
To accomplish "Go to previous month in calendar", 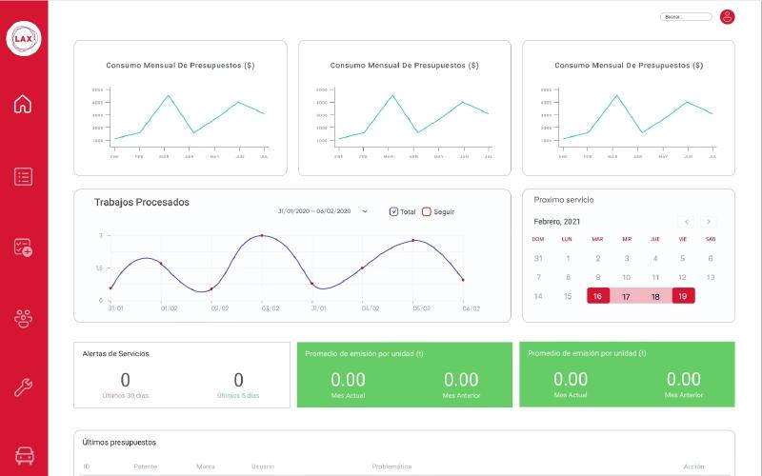I will 686,222.
